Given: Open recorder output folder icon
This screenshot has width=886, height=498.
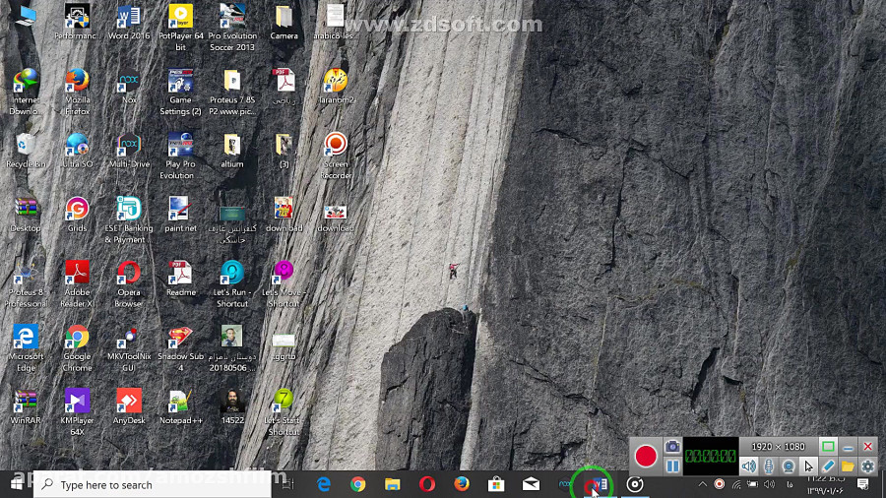Looking at the screenshot, I should (x=848, y=466).
